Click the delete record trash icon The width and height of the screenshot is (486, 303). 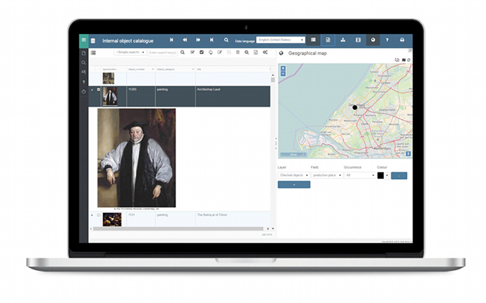coord(238,52)
